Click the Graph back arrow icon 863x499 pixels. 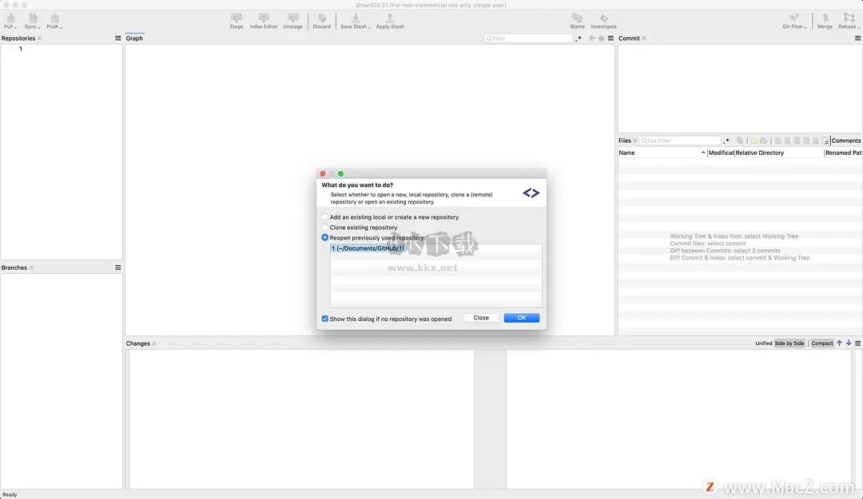[592, 38]
